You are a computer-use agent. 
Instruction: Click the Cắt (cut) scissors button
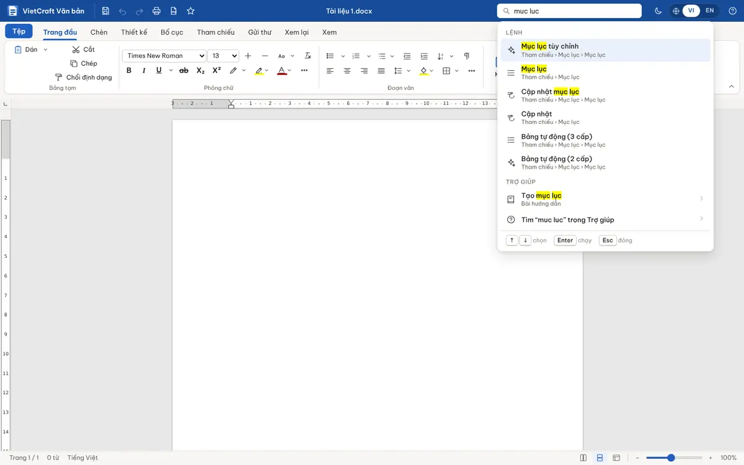[84, 50]
